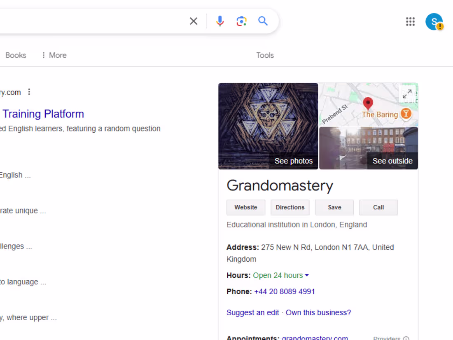The width and height of the screenshot is (453, 340).
Task: Expand search Tools options
Action: (265, 55)
